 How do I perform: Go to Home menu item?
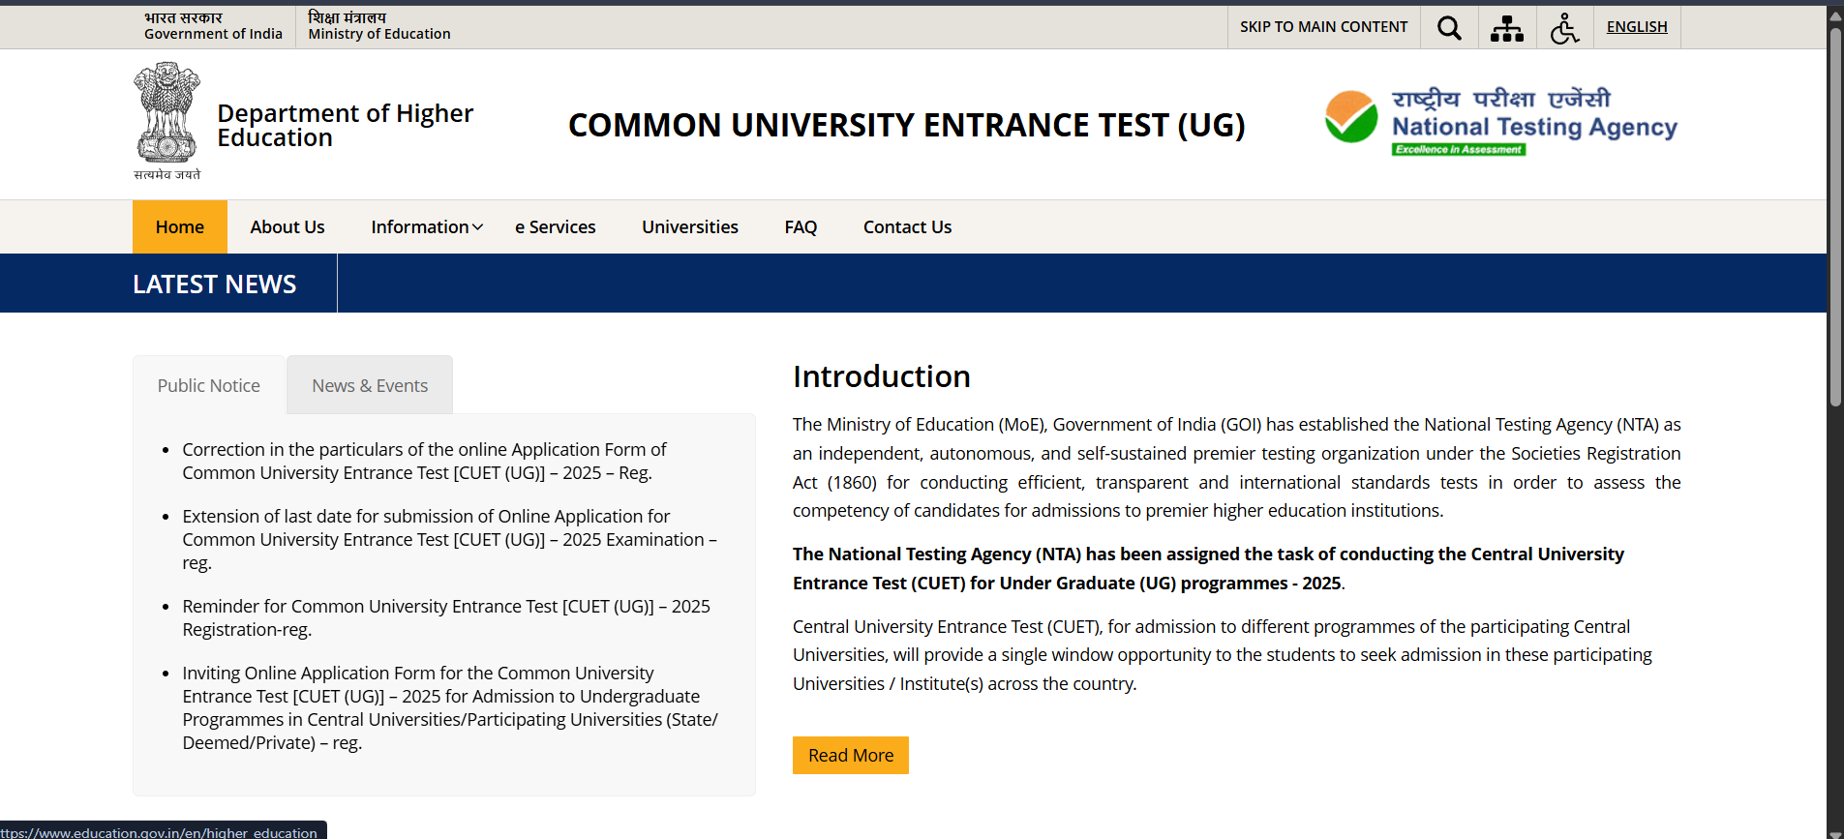pyautogui.click(x=180, y=226)
